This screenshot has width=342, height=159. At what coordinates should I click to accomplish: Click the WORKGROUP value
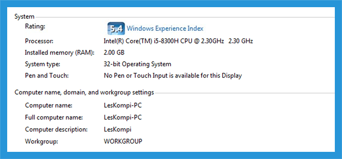(x=123, y=142)
